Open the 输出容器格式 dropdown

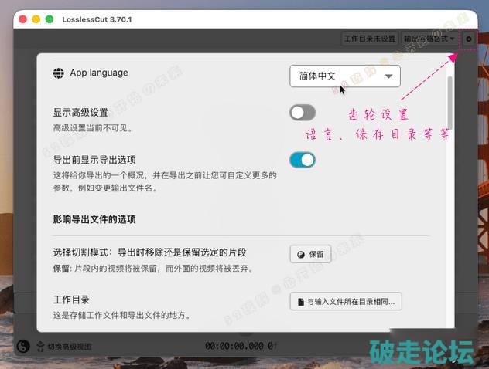point(429,39)
